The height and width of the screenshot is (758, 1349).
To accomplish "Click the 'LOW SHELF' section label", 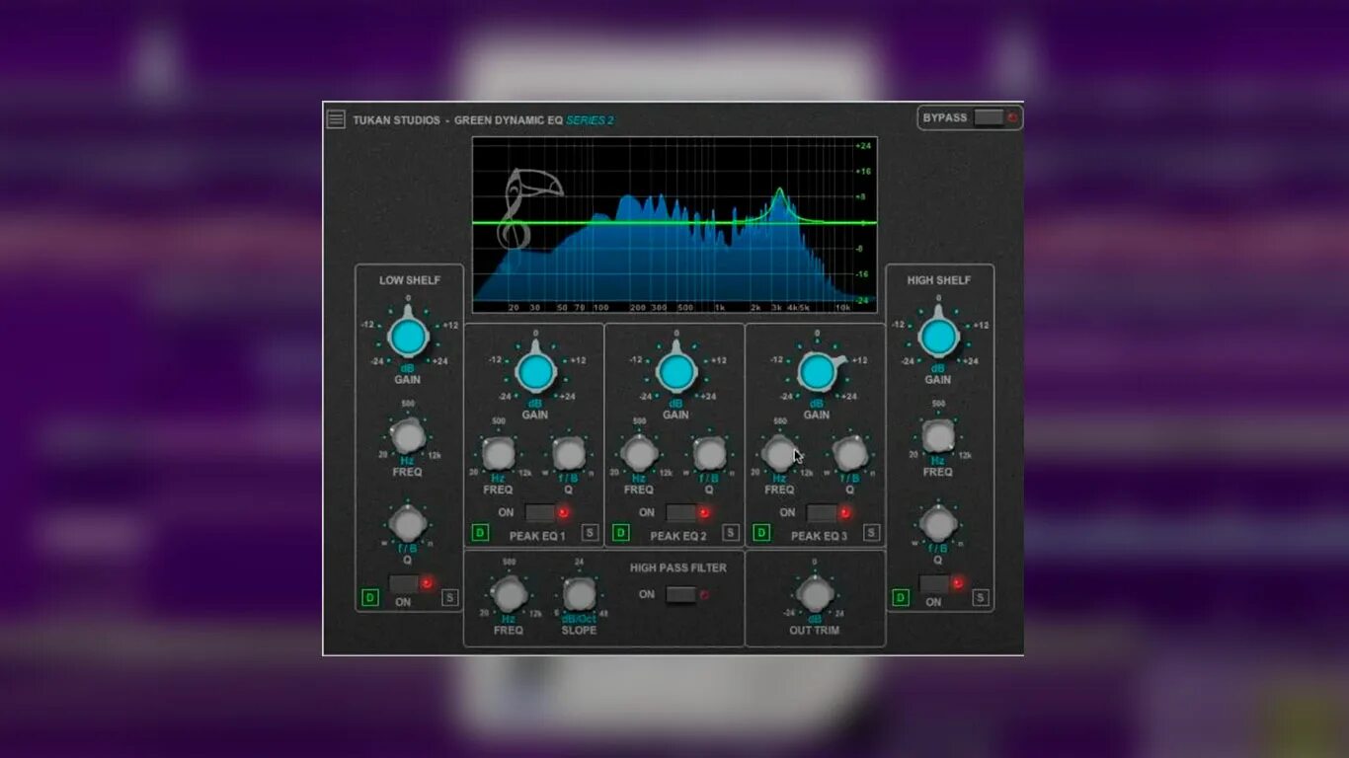I will pyautogui.click(x=410, y=280).
